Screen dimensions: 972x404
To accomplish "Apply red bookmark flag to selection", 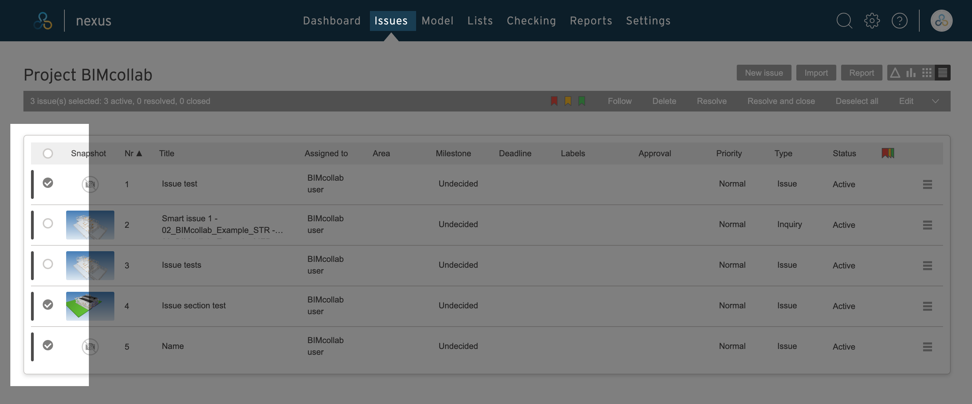I will click(554, 101).
